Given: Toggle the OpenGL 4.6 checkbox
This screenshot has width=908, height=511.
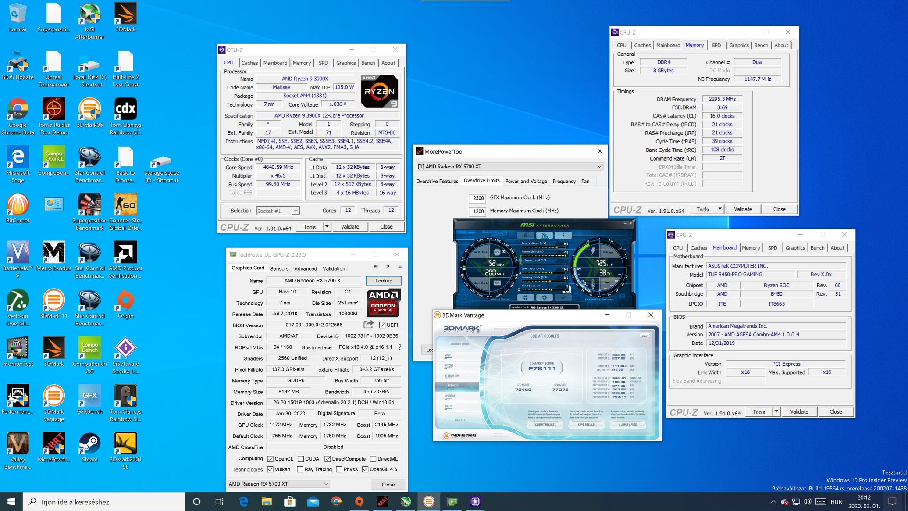Looking at the screenshot, I should 365,469.
